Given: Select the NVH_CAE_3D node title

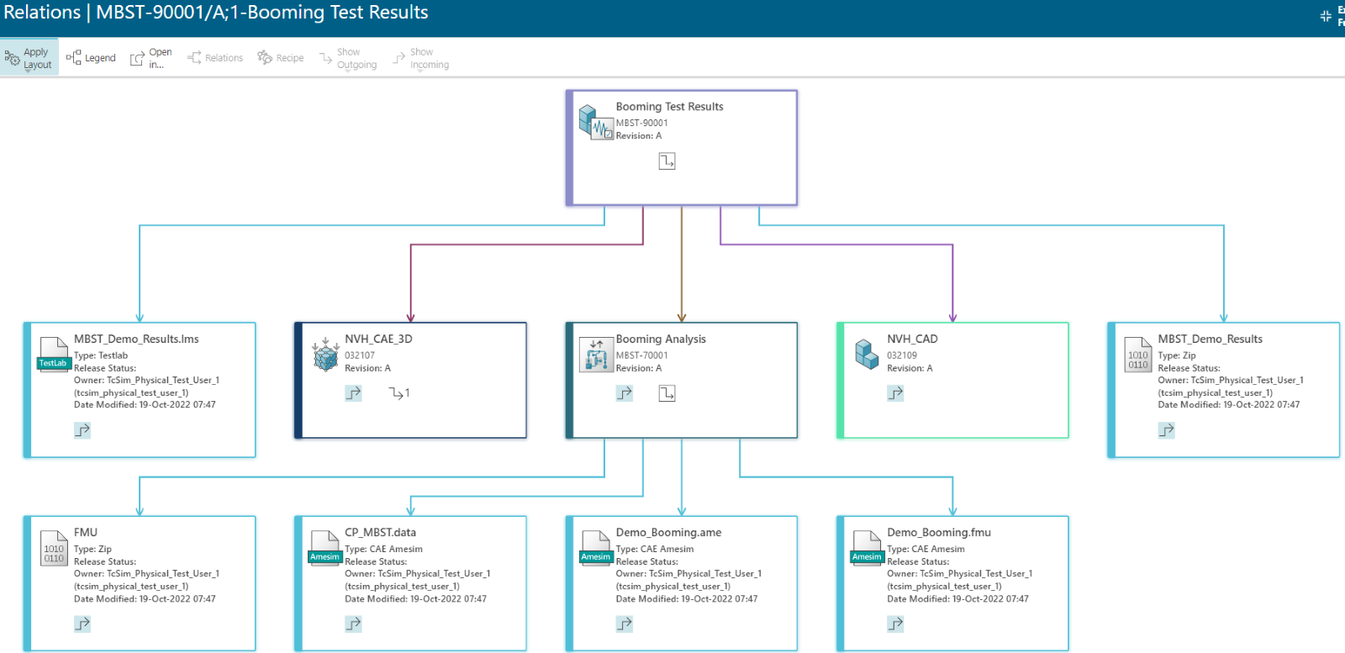Looking at the screenshot, I should pos(378,339).
